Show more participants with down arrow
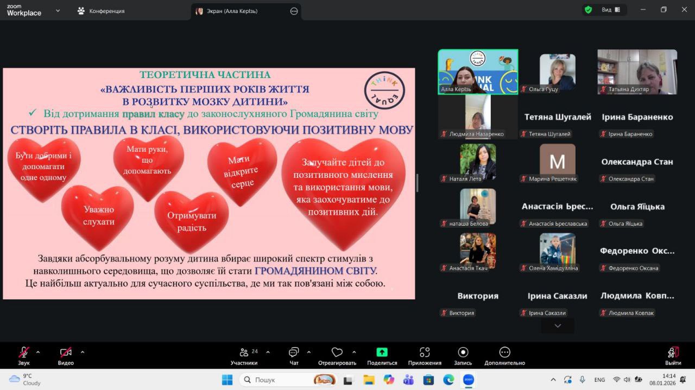The image size is (695, 390). pos(557,325)
